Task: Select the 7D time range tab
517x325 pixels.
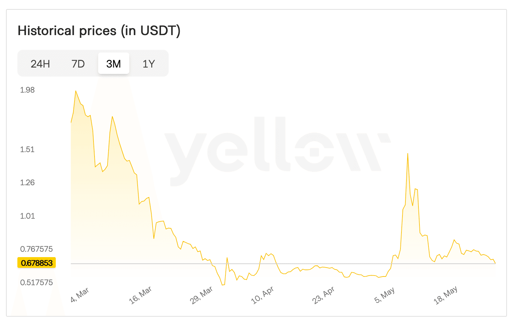Action: pos(78,64)
